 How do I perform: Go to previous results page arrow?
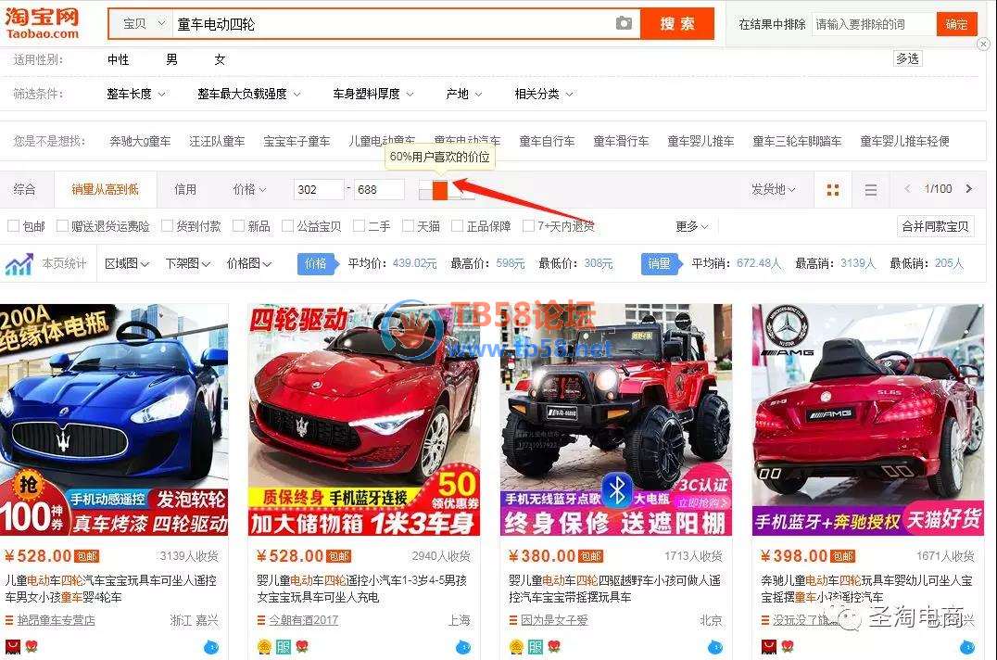point(908,189)
